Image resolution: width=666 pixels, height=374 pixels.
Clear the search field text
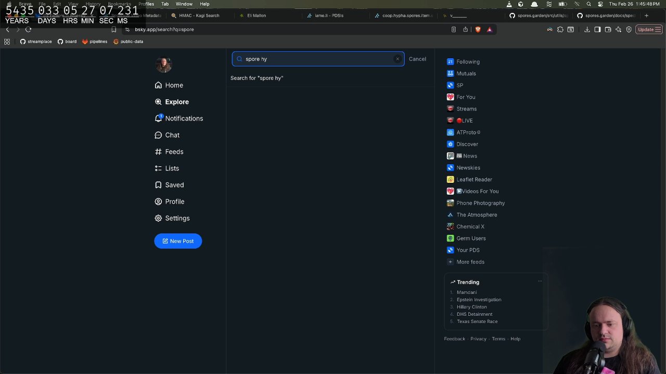tap(398, 59)
